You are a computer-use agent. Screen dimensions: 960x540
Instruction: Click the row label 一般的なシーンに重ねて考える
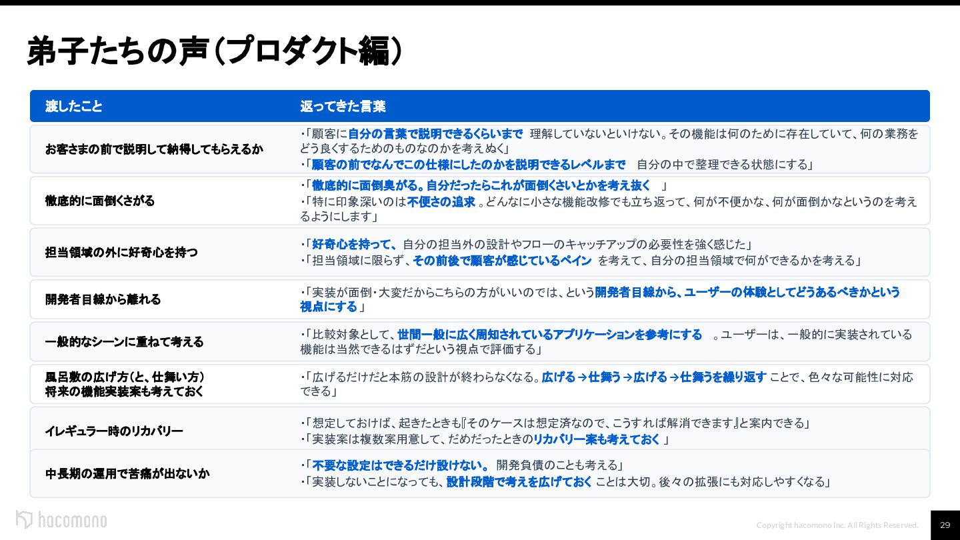coord(125,342)
